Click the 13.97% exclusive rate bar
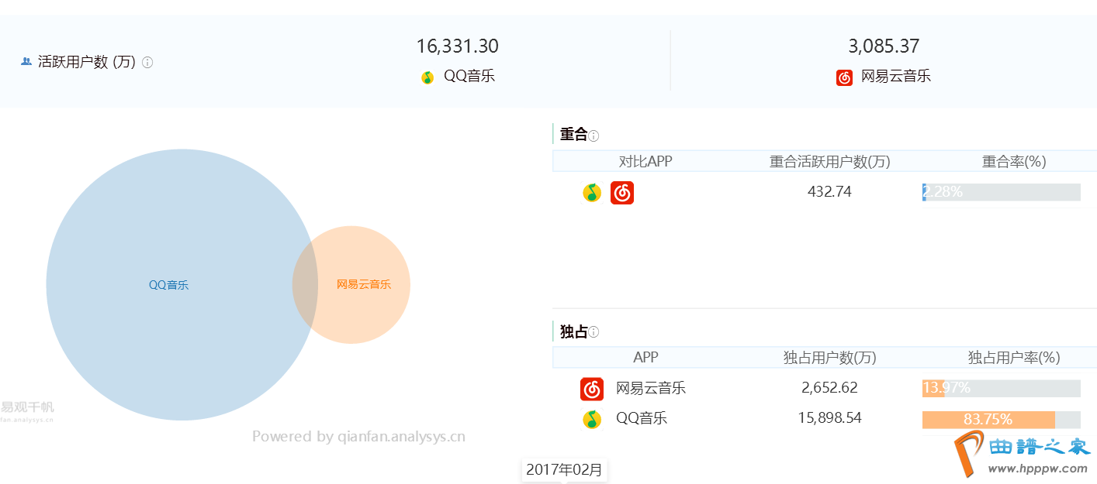This screenshot has width=1097, height=484. tap(1001, 389)
